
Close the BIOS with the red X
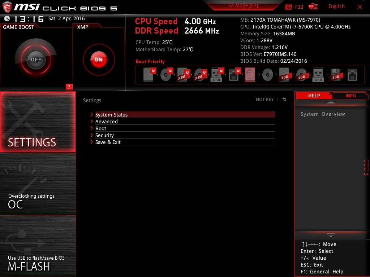point(360,7)
